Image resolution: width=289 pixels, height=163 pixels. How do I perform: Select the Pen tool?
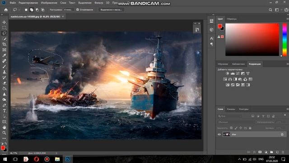4,105
